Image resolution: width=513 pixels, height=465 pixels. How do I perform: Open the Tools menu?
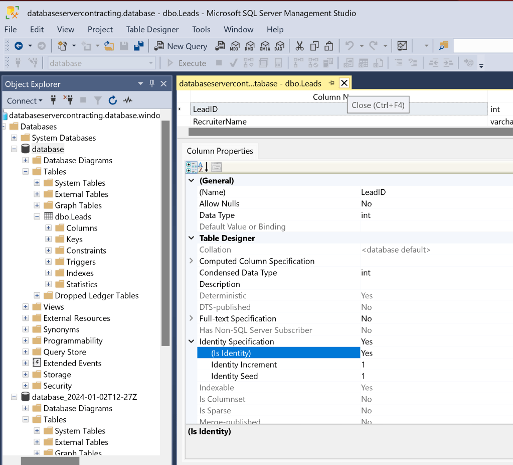point(201,30)
